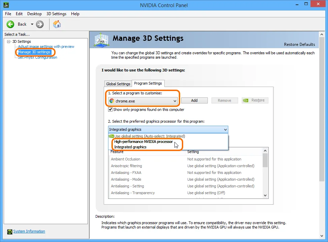Click the NVIDIA Control Panel title bar icon
The height and width of the screenshot is (242, 328).
[x=6, y=5]
